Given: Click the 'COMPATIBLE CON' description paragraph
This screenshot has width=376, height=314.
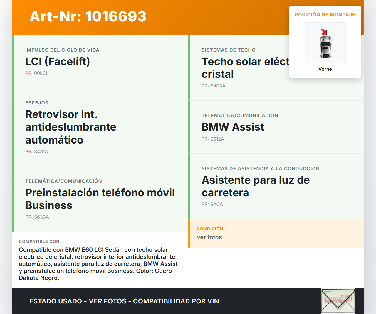Looking at the screenshot, I should [x=98, y=264].
